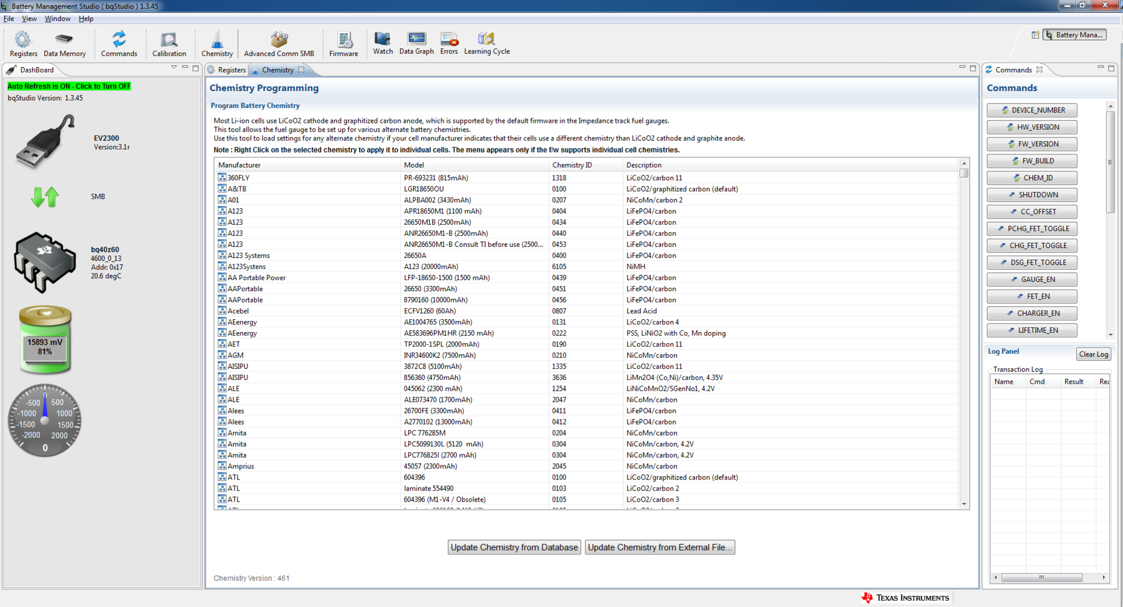Open the File menu

(x=9, y=19)
